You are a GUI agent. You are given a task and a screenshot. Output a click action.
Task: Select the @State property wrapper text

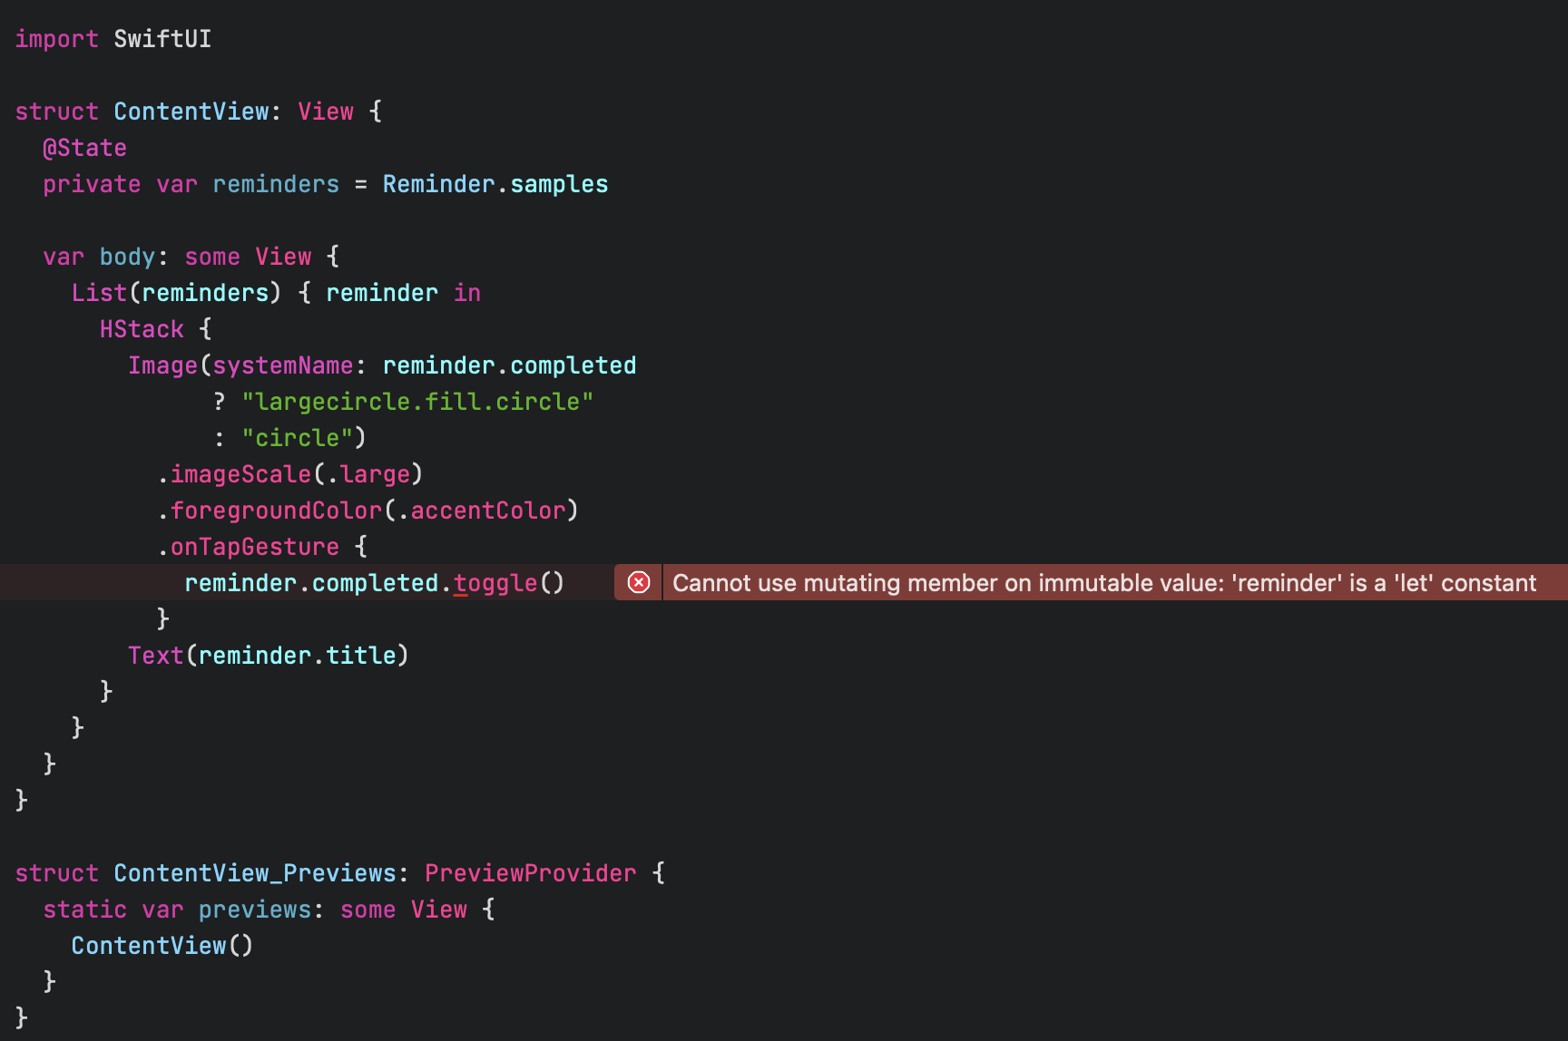pos(84,148)
